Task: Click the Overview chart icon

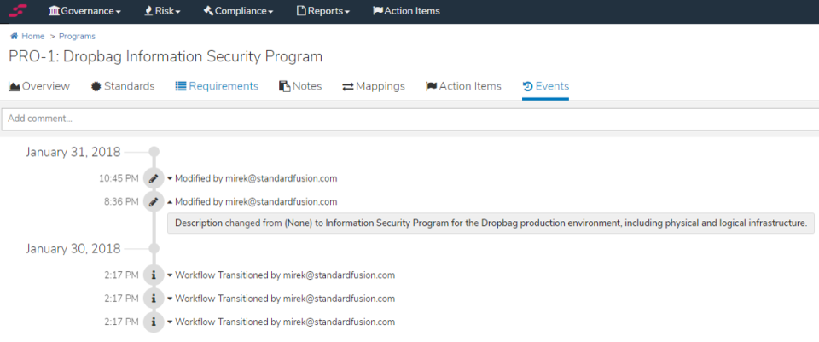Action: (15, 86)
